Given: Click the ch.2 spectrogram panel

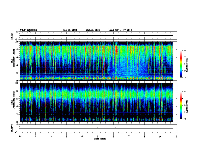Looking at the screenshot, I should click(x=96, y=102).
